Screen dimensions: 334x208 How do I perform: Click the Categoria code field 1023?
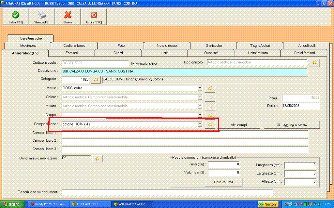(x=76, y=80)
